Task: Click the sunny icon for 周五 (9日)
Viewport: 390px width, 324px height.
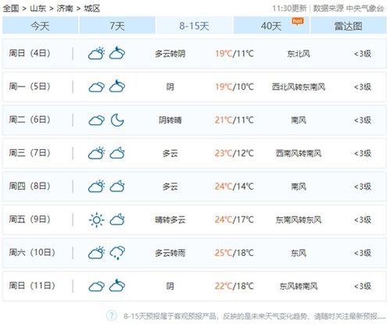Action: tap(96, 220)
